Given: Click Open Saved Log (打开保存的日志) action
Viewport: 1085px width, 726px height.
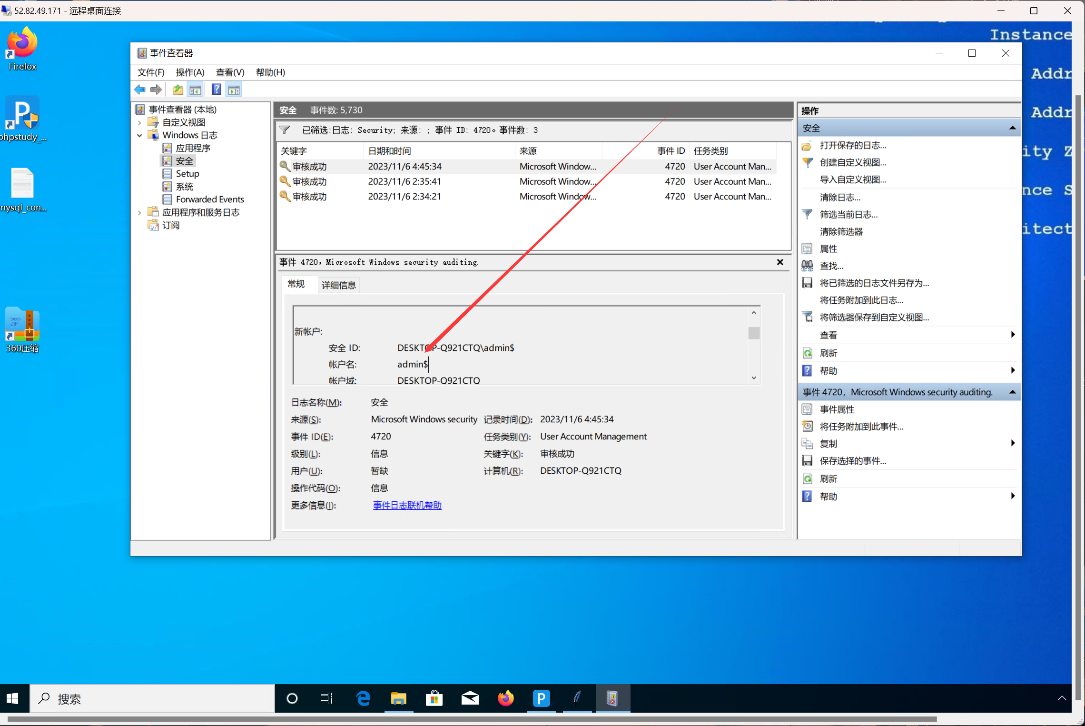Looking at the screenshot, I should [852, 146].
